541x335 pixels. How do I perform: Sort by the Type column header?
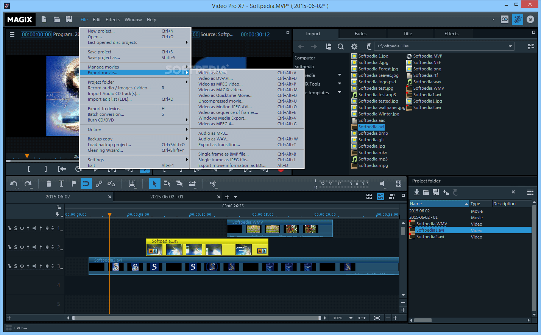click(480, 204)
